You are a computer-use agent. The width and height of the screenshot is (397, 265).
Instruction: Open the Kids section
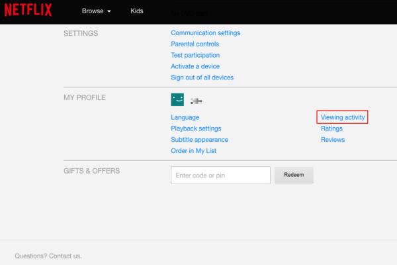[x=138, y=12]
